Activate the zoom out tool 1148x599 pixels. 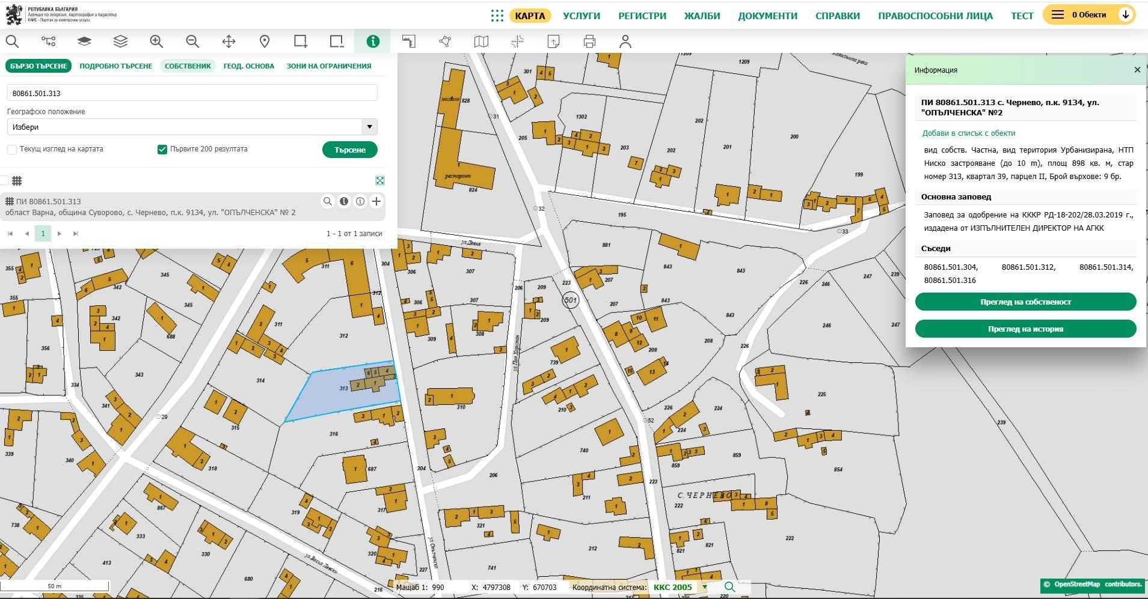tap(192, 41)
